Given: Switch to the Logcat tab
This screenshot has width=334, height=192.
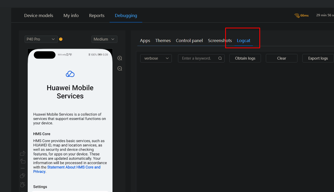Looking at the screenshot, I should tap(243, 41).
